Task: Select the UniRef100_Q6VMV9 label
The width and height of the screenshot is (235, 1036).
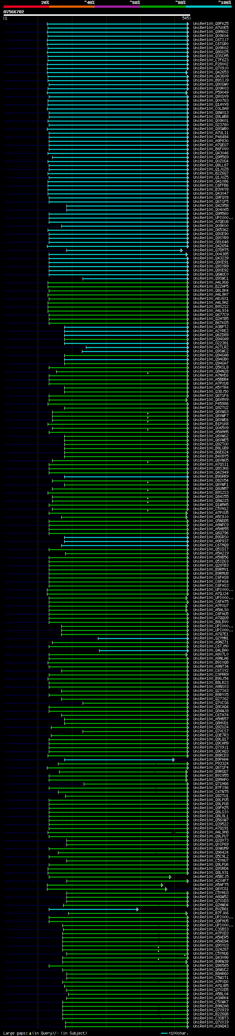Action: (x=211, y=400)
